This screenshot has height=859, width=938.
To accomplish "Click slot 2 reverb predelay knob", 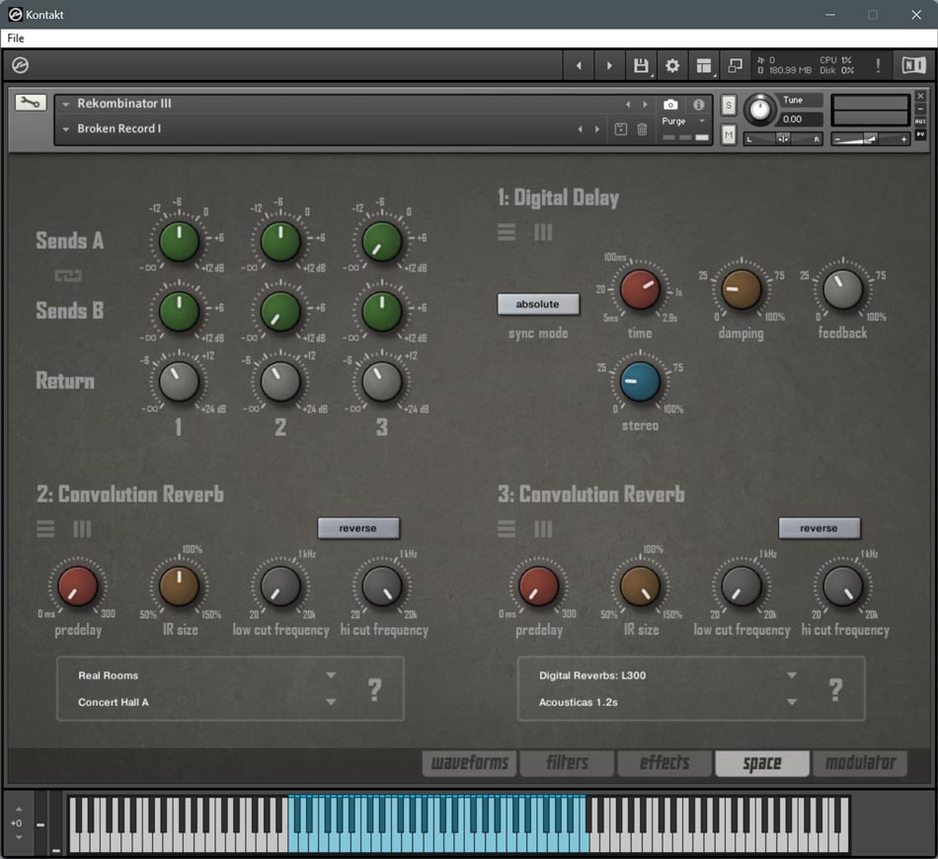I will (x=78, y=586).
